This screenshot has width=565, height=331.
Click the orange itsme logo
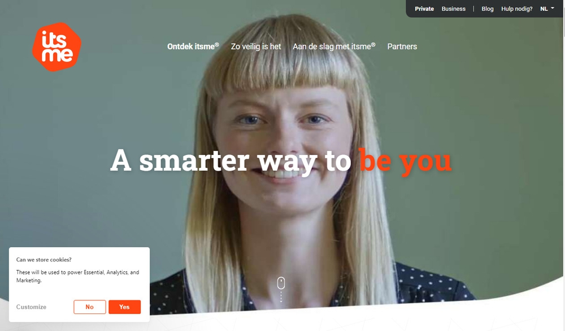(56, 47)
